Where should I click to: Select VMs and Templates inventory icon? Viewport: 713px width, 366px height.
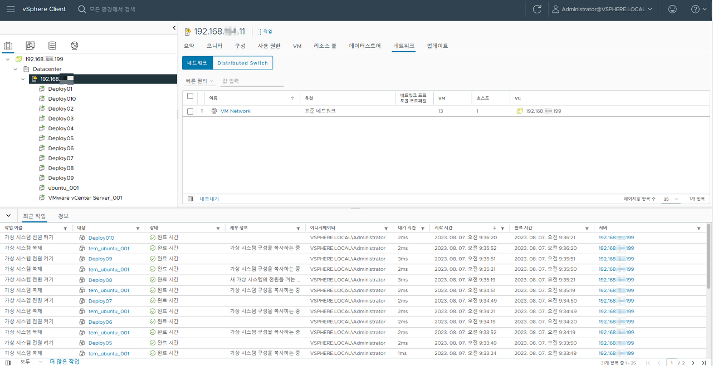(x=30, y=46)
